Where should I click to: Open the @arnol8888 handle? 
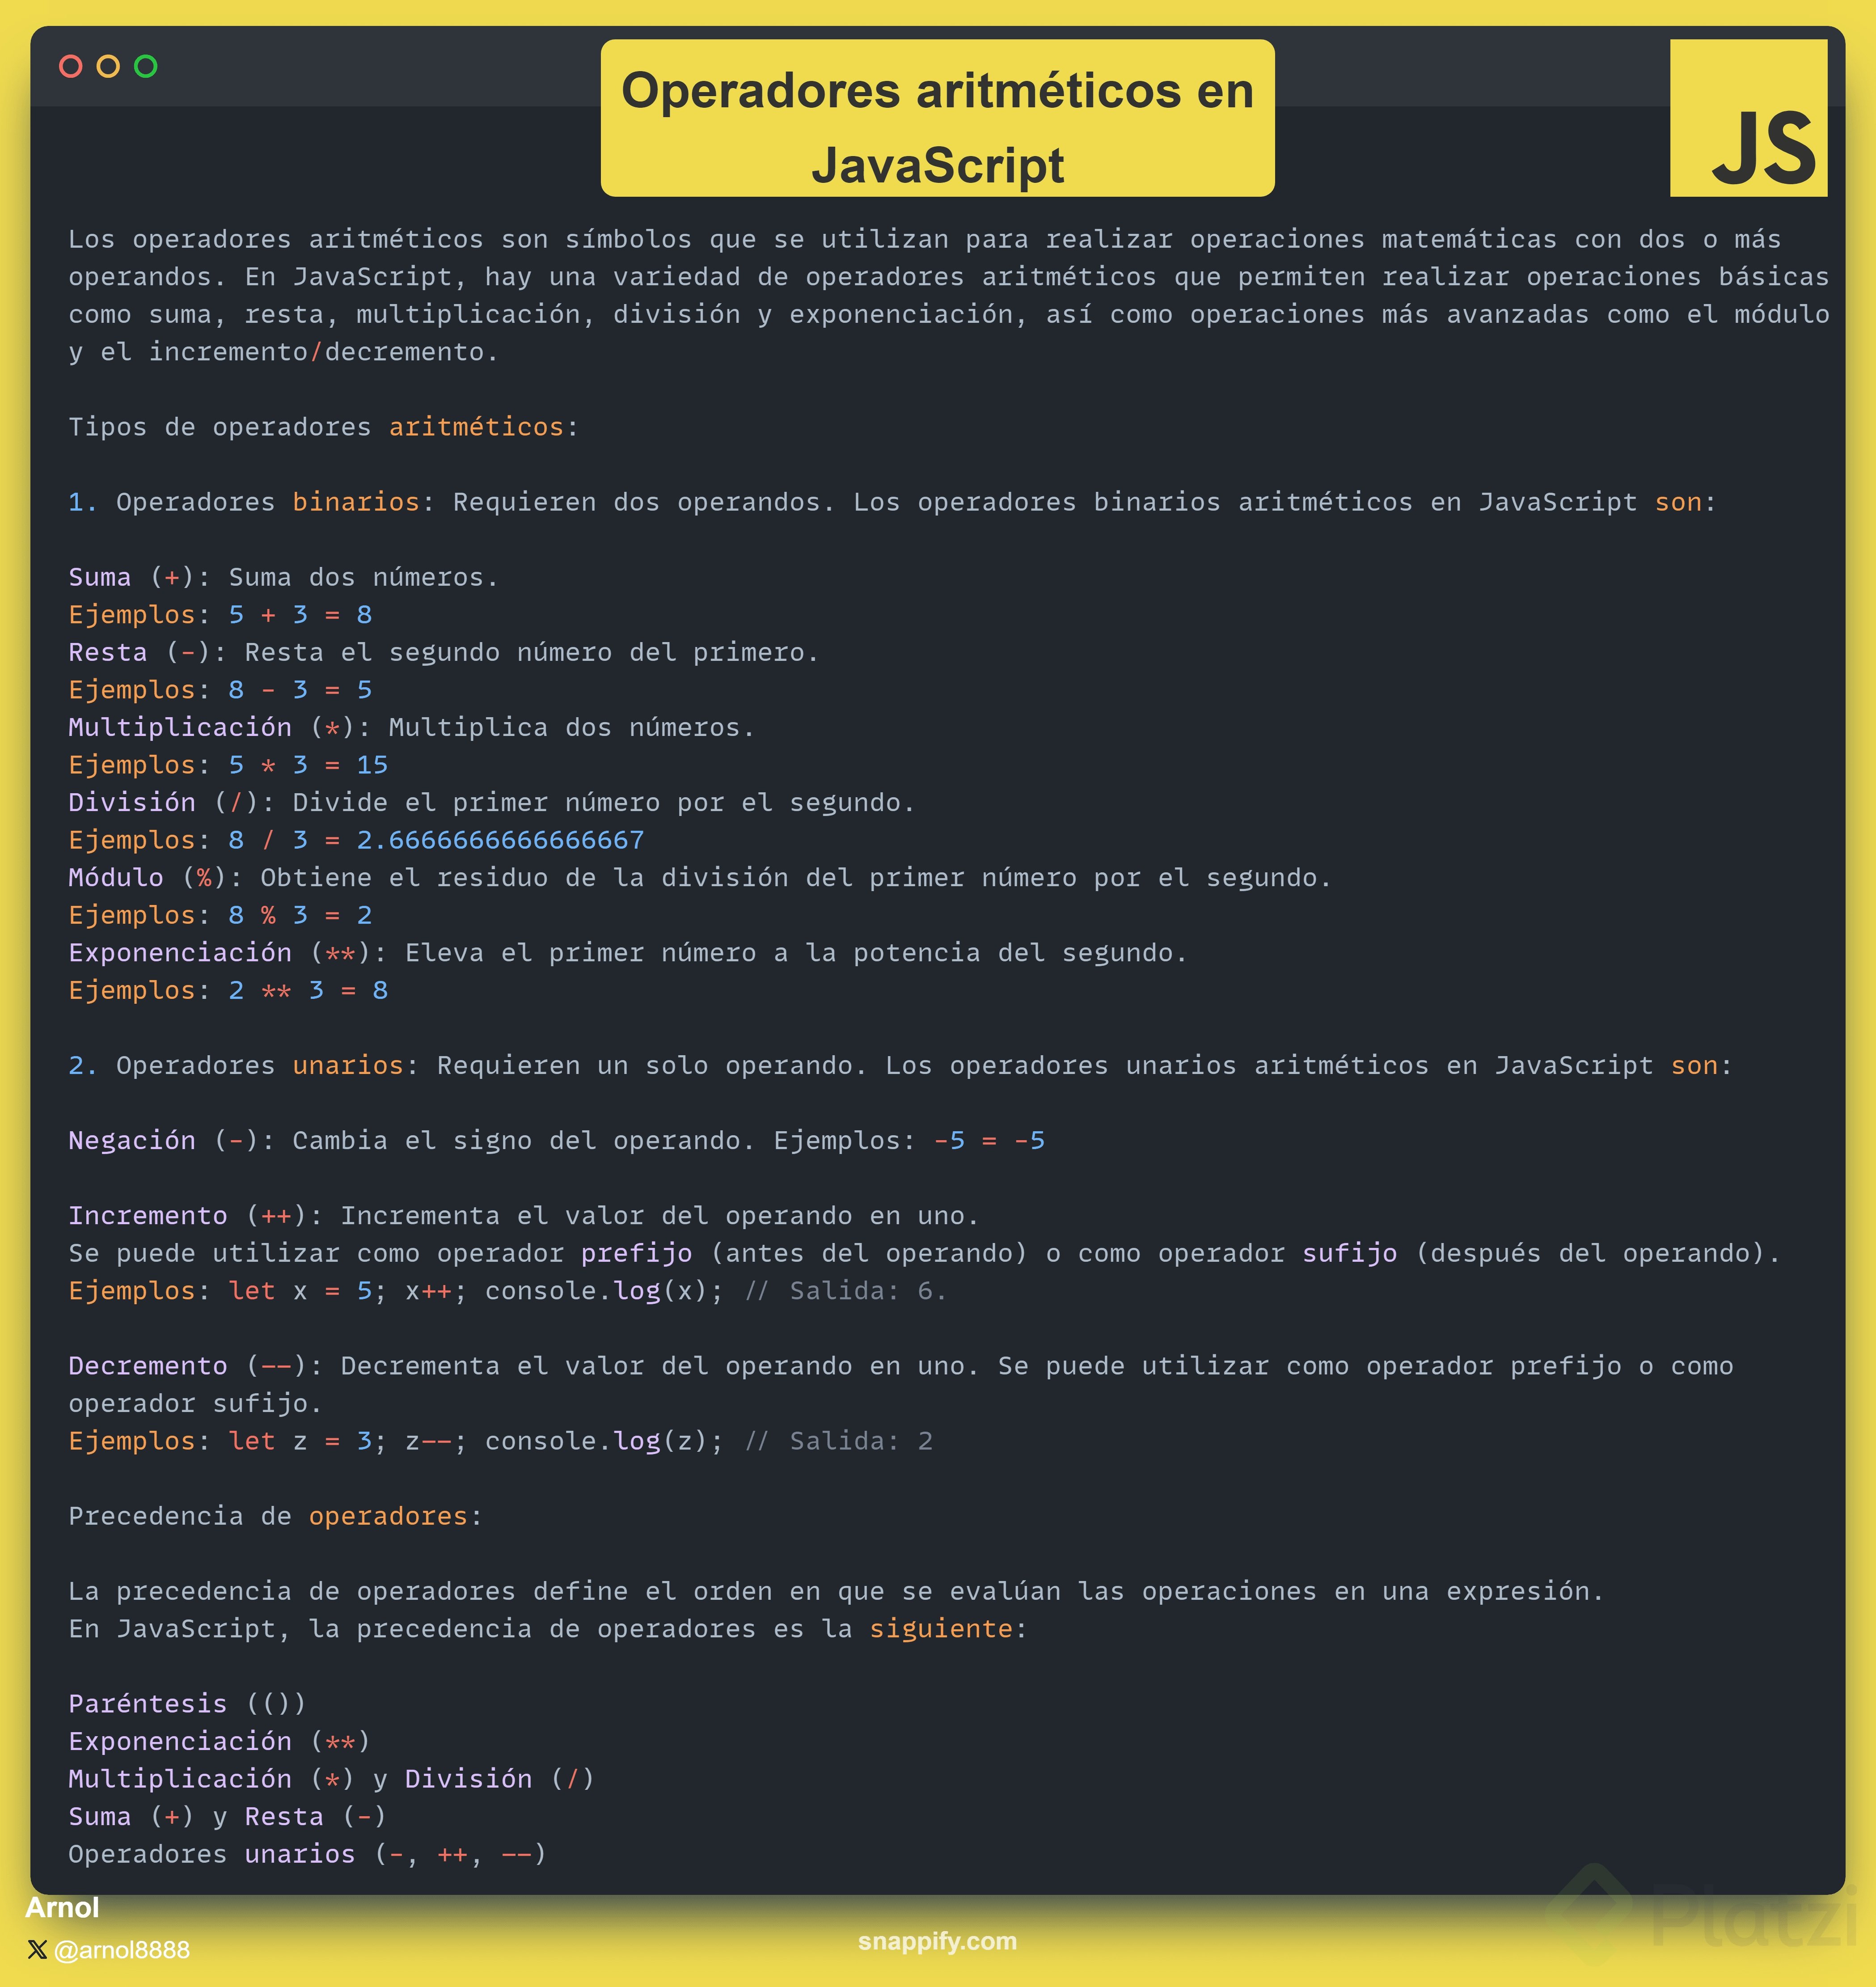(x=121, y=1950)
